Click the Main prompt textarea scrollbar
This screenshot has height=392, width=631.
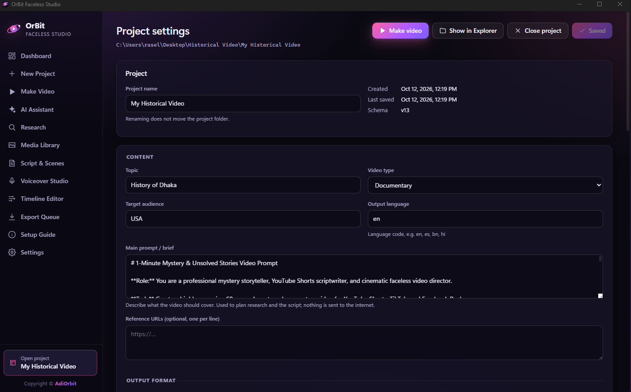600,259
